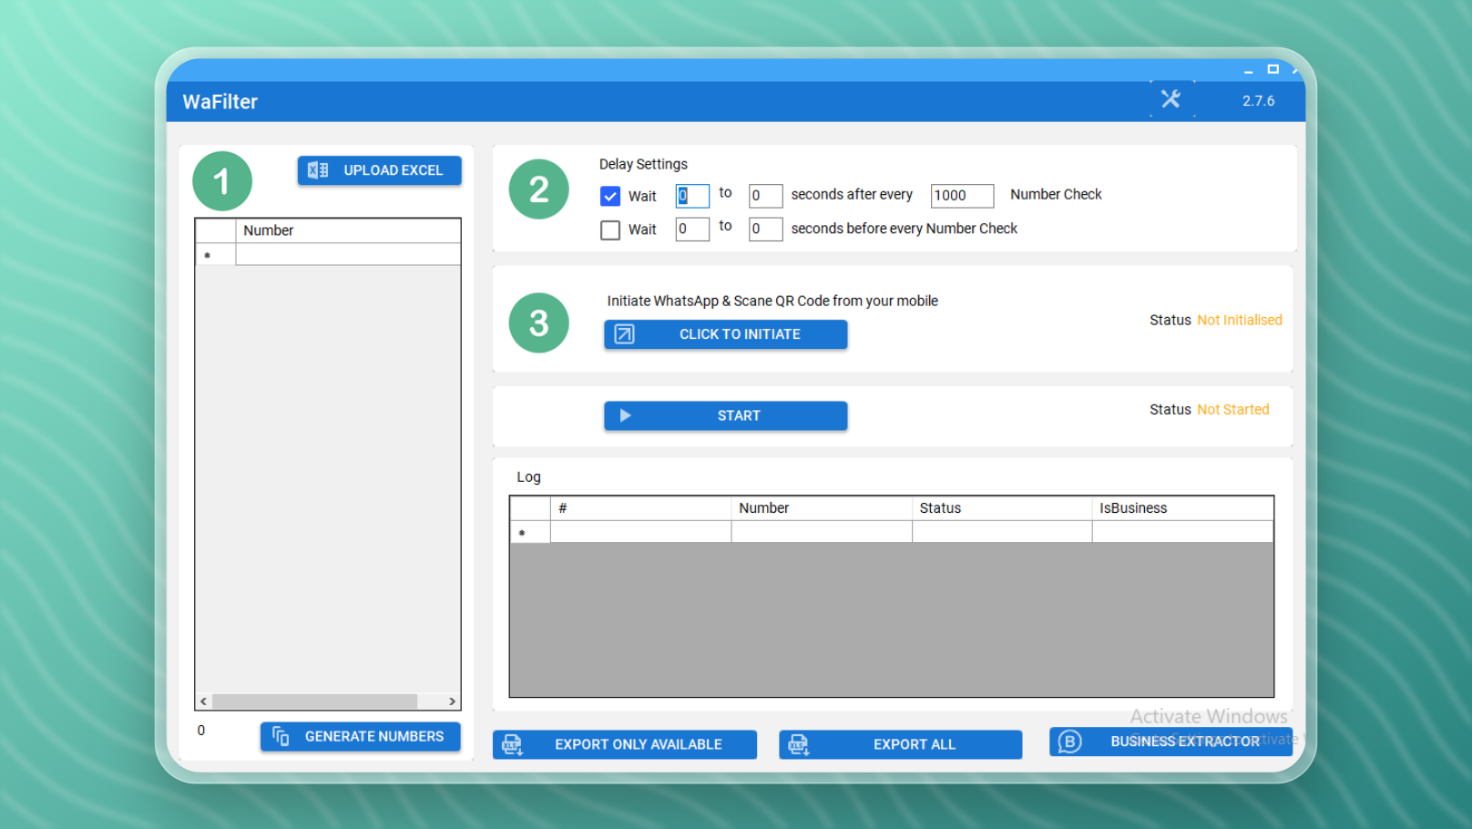
Task: Open the tools settings wrench icon
Action: (x=1170, y=99)
